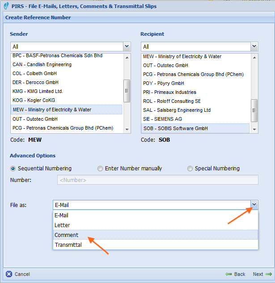Click the Back button
Screen dimensions: 275x283
point(236,274)
